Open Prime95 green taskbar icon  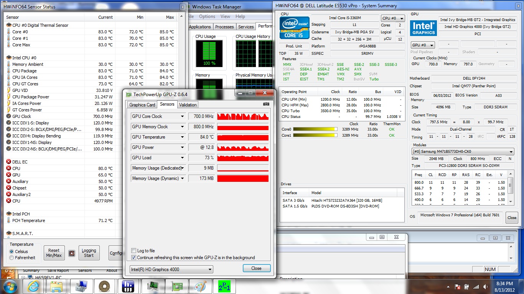224,286
